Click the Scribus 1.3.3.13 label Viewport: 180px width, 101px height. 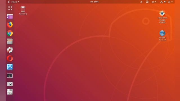[162, 39]
